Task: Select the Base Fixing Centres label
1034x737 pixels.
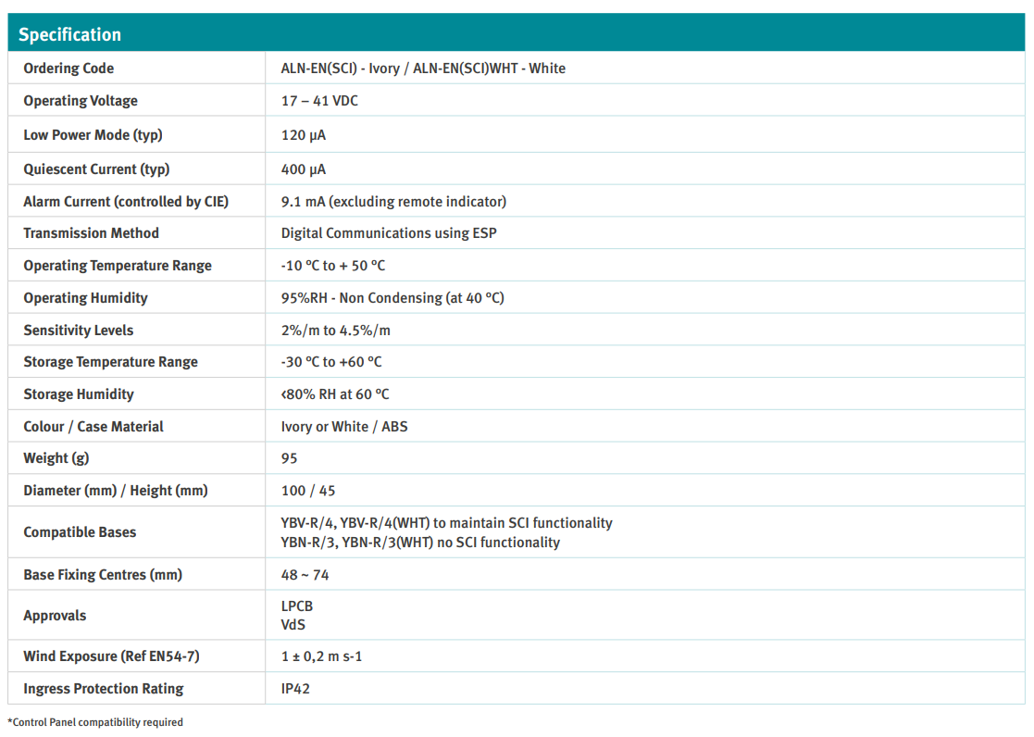Action: [103, 575]
